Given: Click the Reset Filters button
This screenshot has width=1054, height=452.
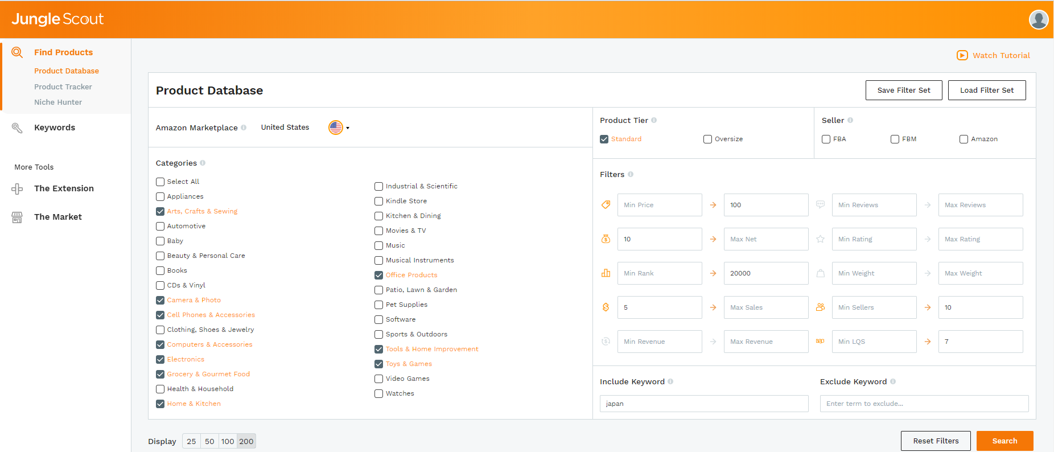Looking at the screenshot, I should (x=936, y=441).
